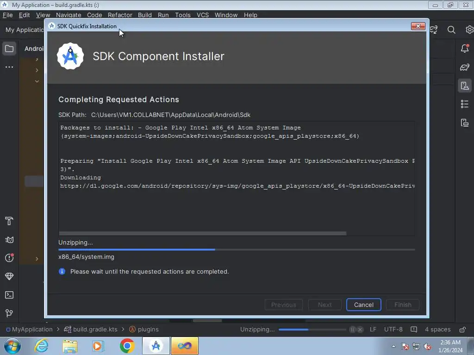Expand the second collapsed project tree node
Image resolution: width=474 pixels, height=355 pixels.
click(x=37, y=70)
